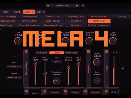
Task: Select the Process 1 preset
Action: (x=76, y=21)
